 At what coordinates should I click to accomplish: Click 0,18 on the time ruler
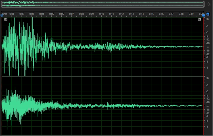pos(181,14)
